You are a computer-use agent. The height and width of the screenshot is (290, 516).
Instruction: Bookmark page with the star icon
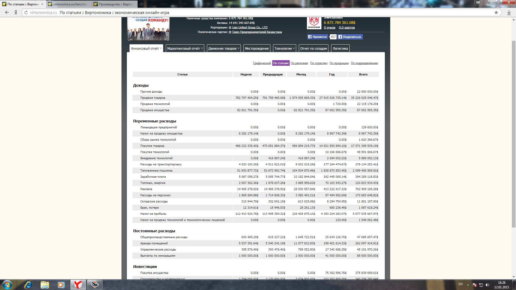496,12
